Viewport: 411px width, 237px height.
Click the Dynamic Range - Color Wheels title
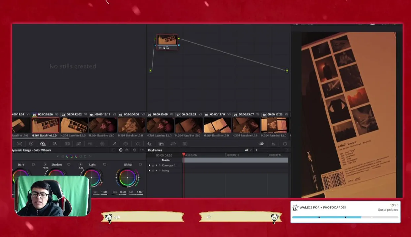point(31,150)
